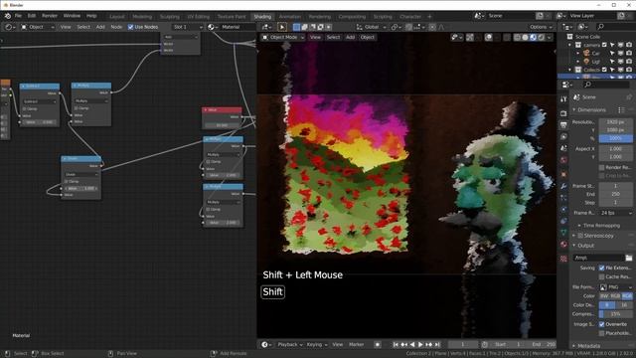Toggle auto keying record button
This screenshot has height=358, width=636.
point(378,345)
